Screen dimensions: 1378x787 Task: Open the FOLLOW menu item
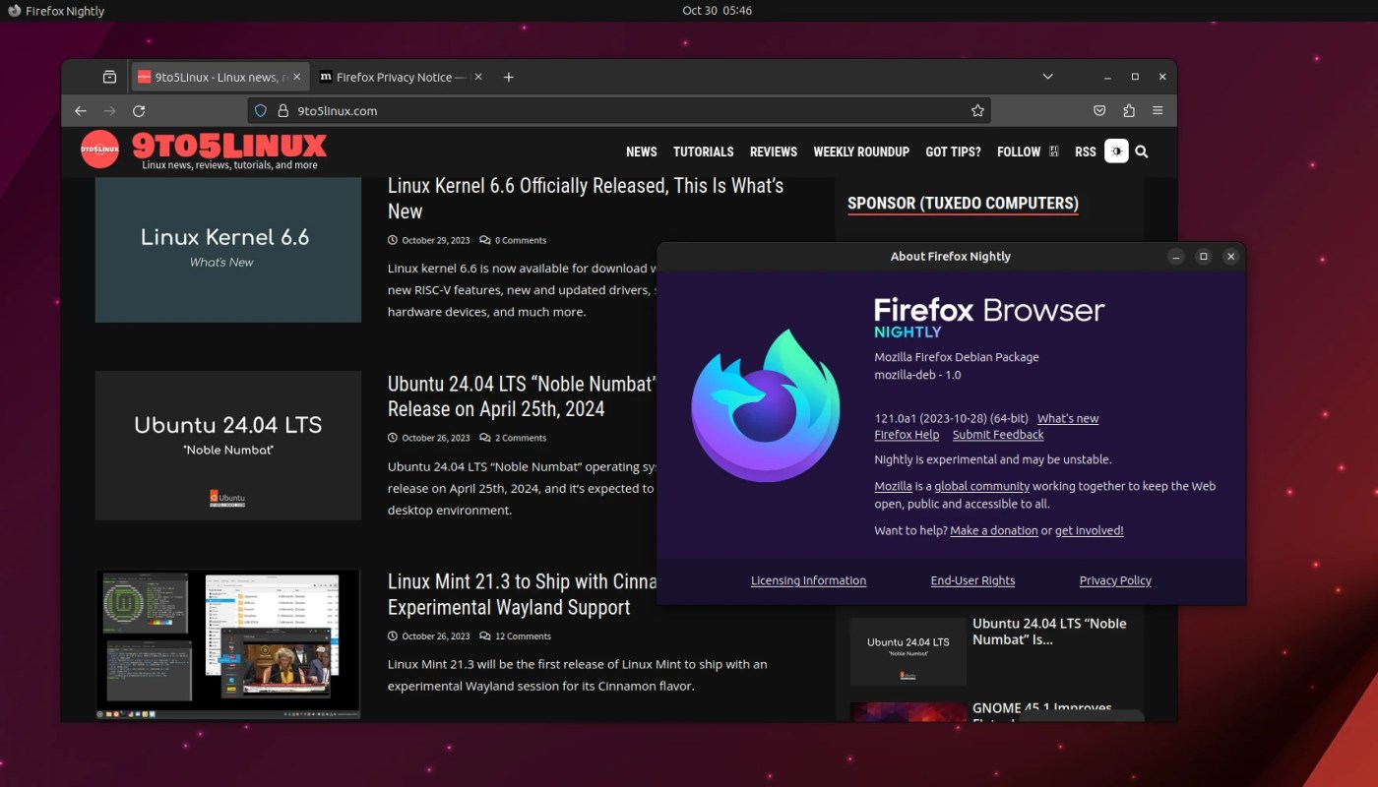point(1019,151)
